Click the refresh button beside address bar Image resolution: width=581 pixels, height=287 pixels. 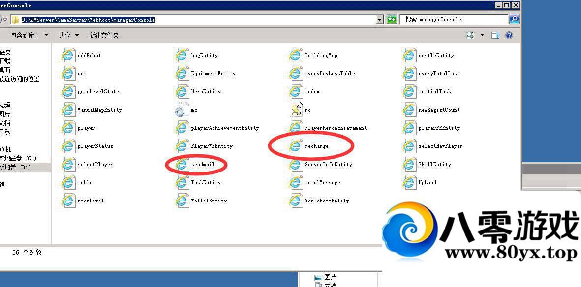392,20
